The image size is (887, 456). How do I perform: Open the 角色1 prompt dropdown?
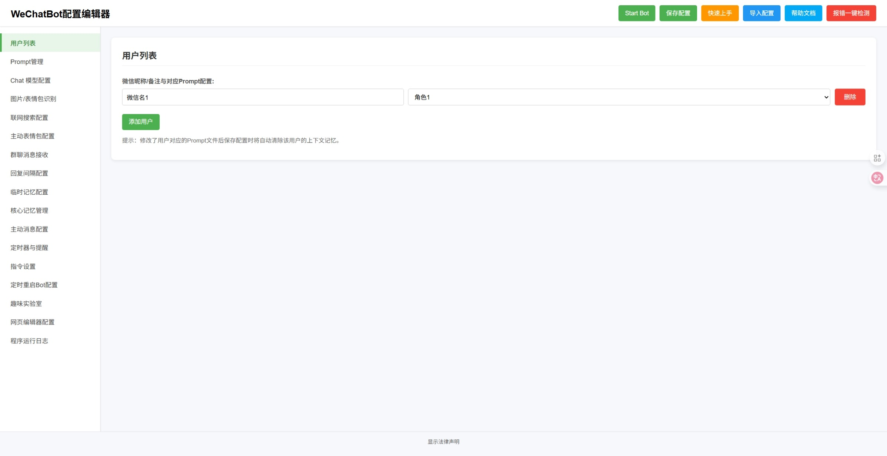pos(619,97)
